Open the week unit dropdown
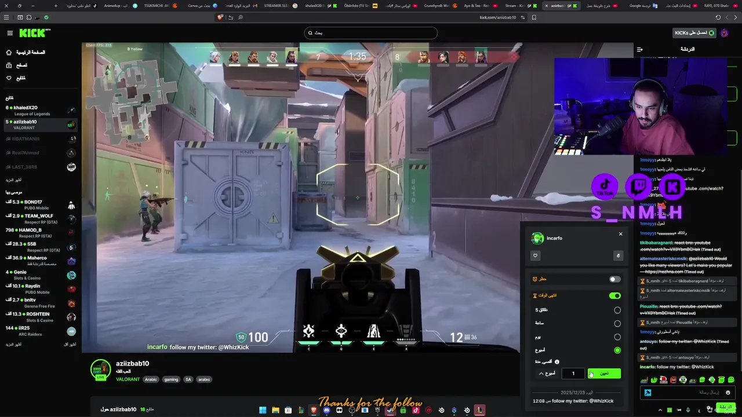Viewport: 742px width, 417px height. click(x=547, y=374)
